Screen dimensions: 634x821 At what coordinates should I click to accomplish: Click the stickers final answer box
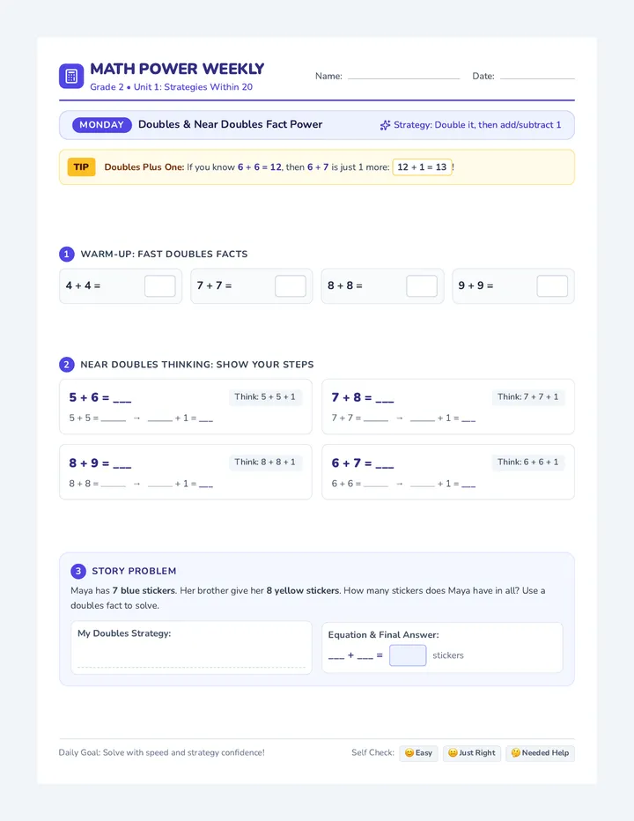tap(408, 655)
